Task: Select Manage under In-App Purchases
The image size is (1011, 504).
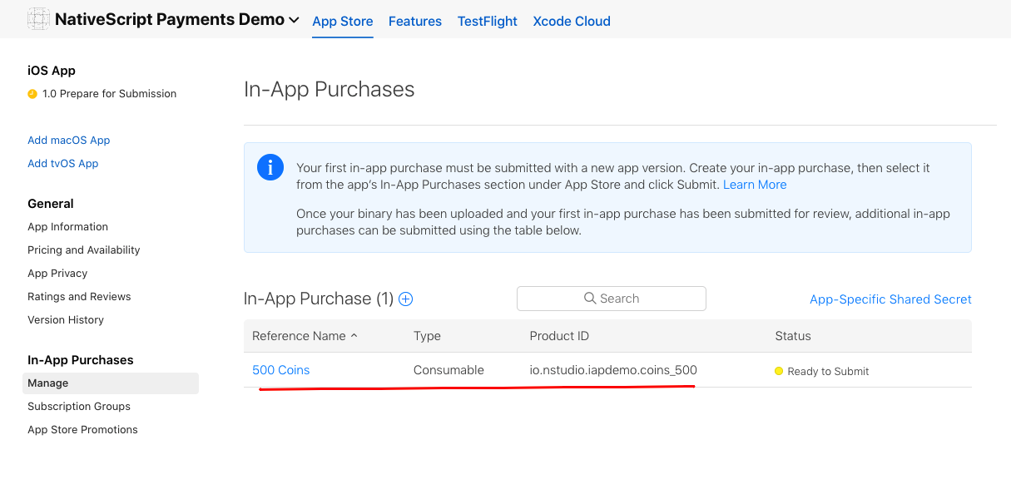Action: [x=111, y=383]
